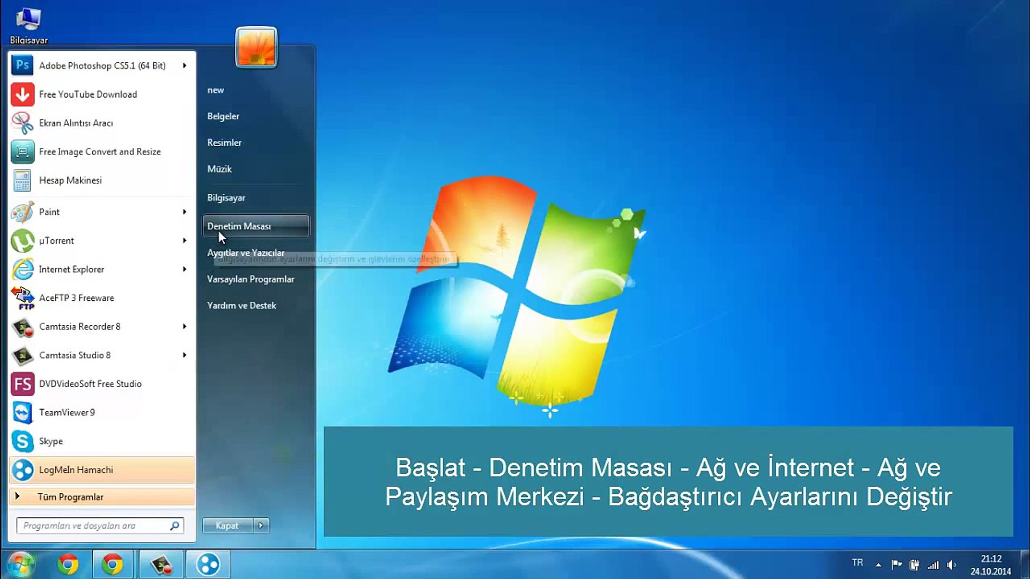Click the TR language indicator

tap(857, 562)
